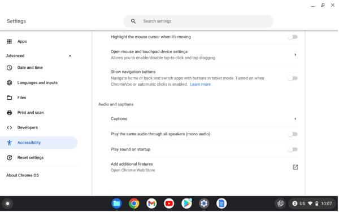Click the Settings gear icon on the shelf
The height and width of the screenshot is (212, 339).
click(x=204, y=204)
